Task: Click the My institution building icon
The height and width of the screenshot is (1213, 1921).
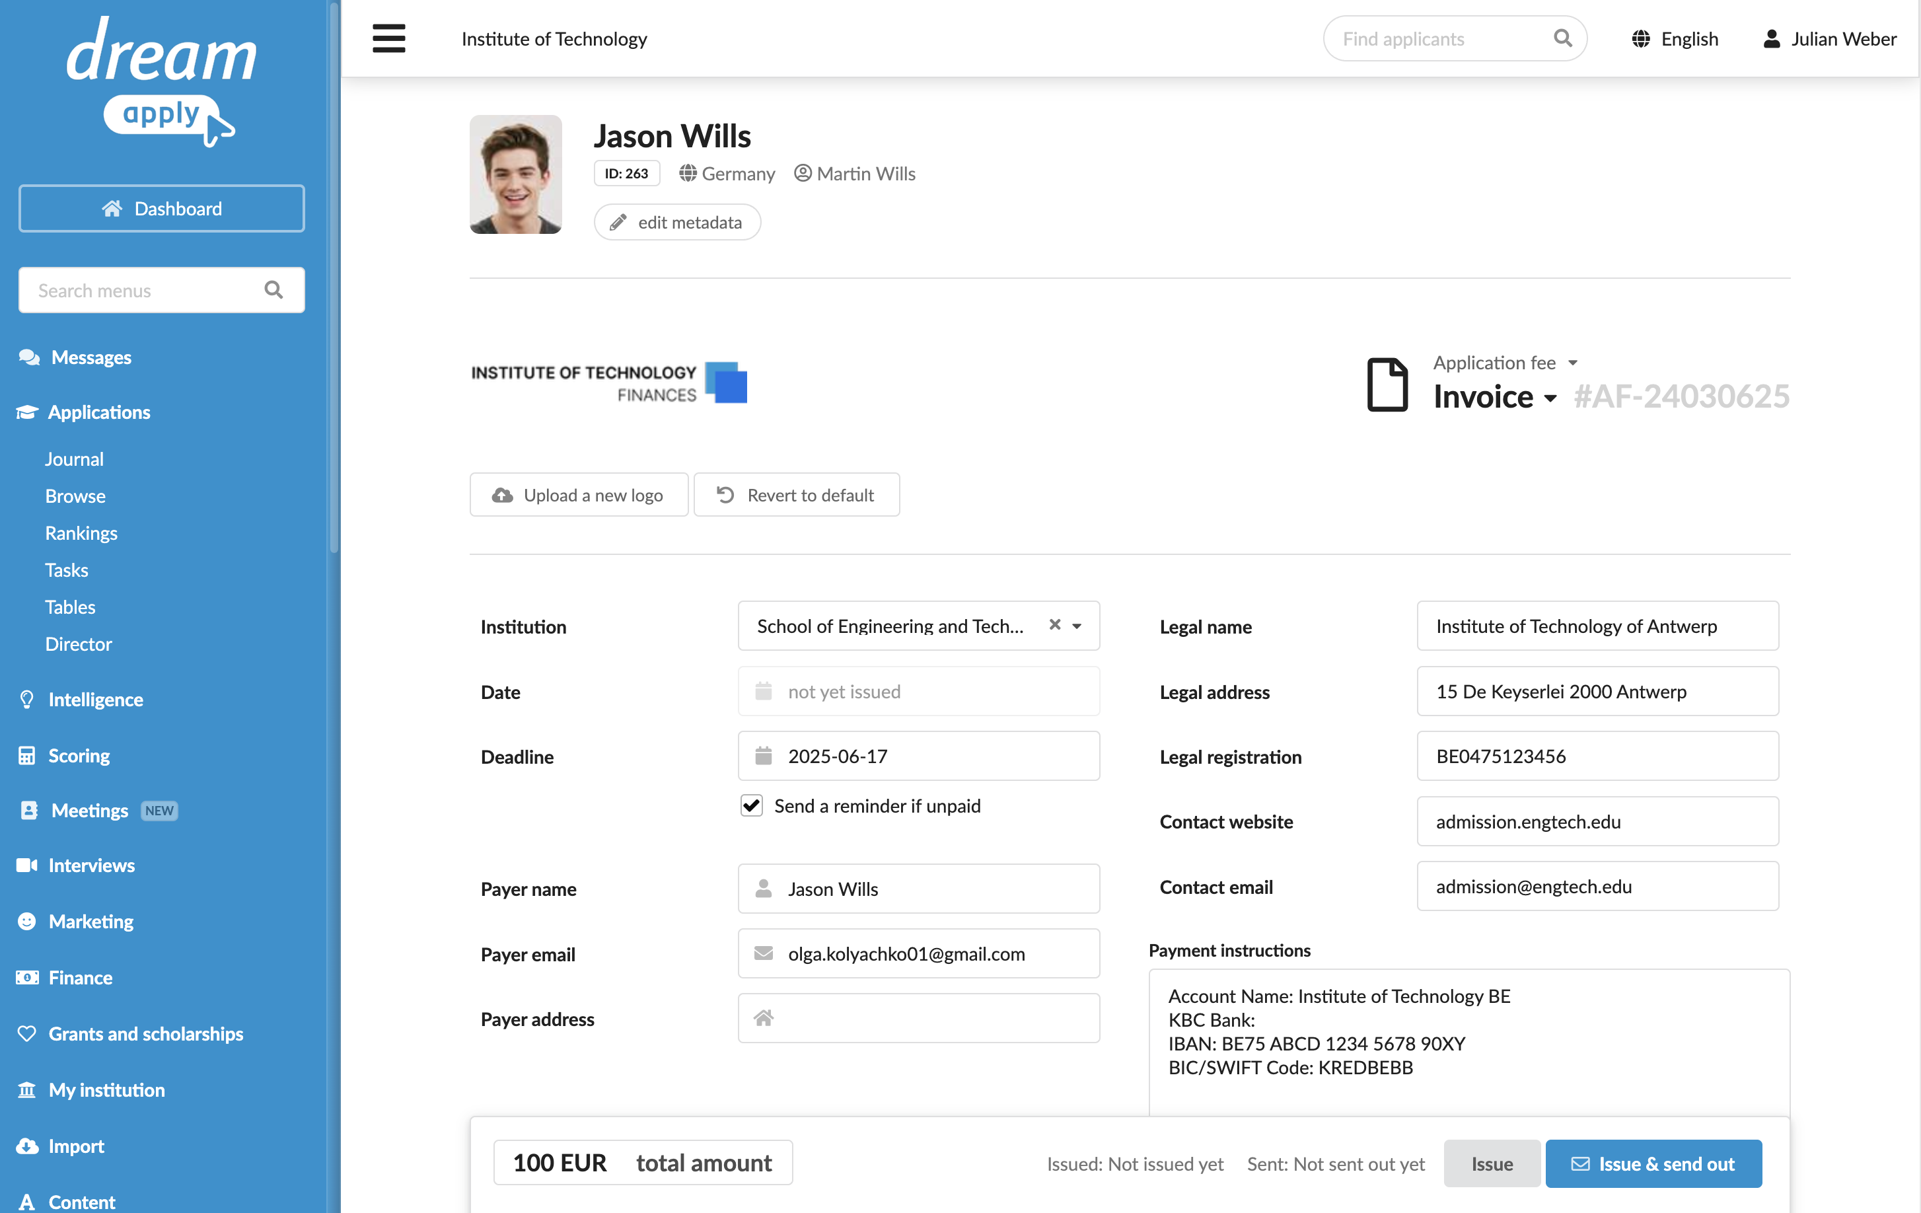Action: pos(27,1089)
